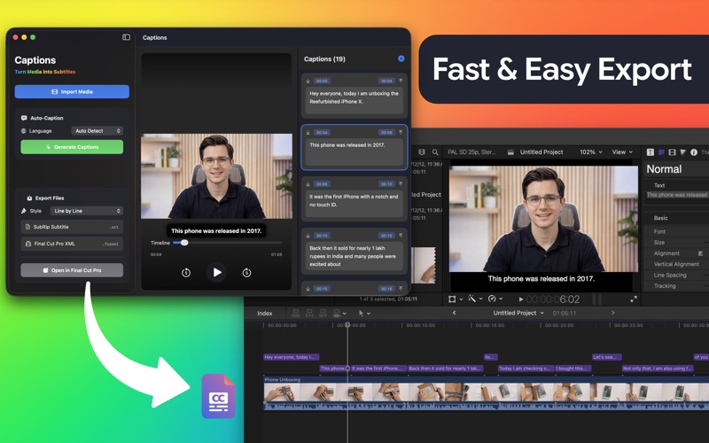Click the up-arrow icon on the 'Back then it sold' card

tap(401, 236)
